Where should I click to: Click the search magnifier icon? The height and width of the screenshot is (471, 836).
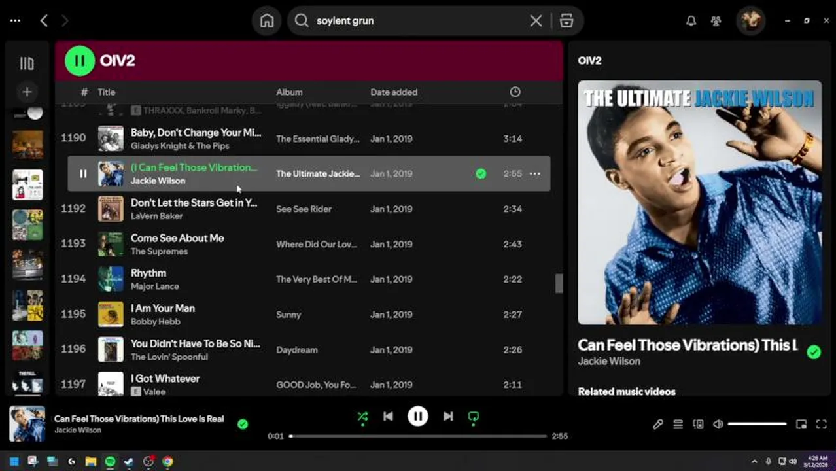tap(301, 21)
